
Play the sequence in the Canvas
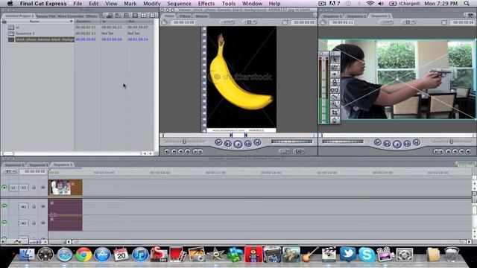[397, 144]
